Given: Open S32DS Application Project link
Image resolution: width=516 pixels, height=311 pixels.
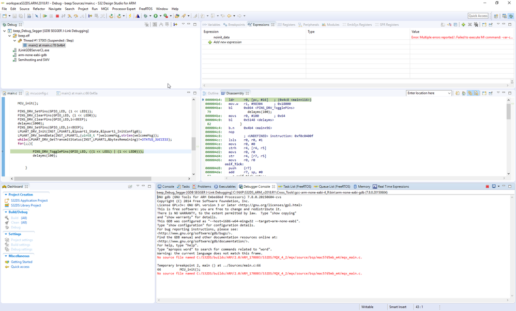Looking at the screenshot, I should 29,201.
